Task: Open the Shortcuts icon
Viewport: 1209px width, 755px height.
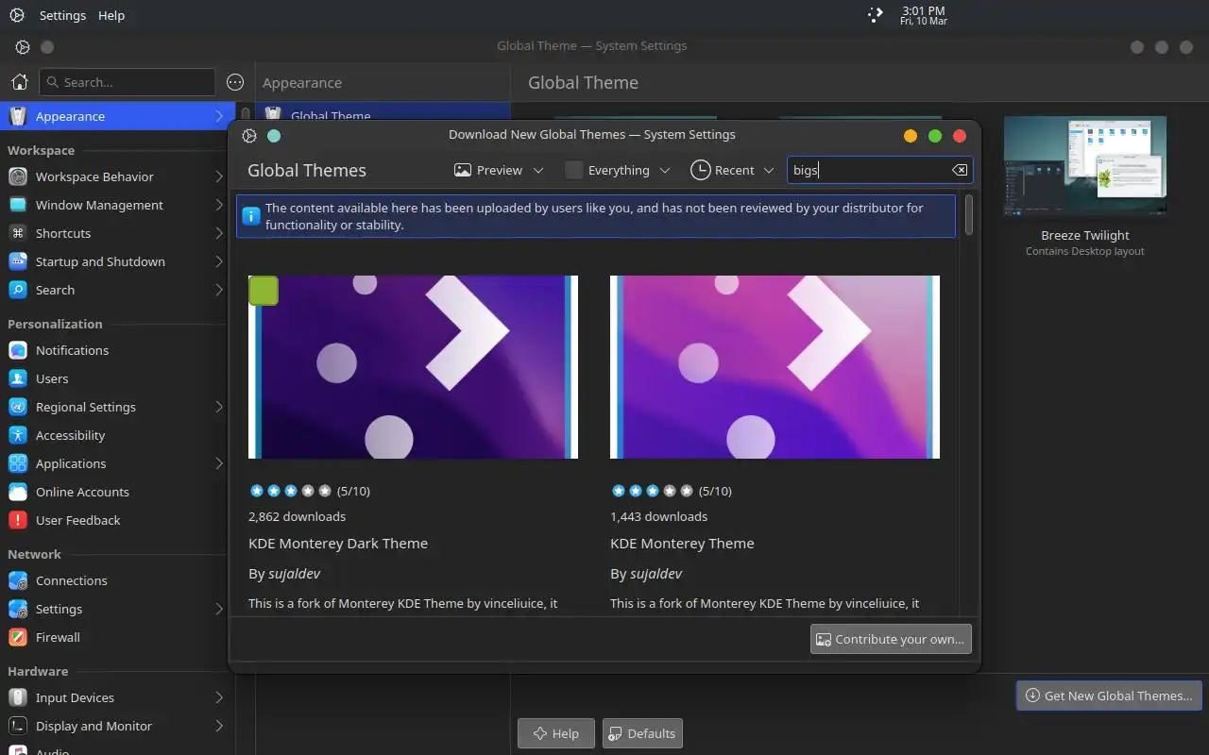Action: pos(18,233)
